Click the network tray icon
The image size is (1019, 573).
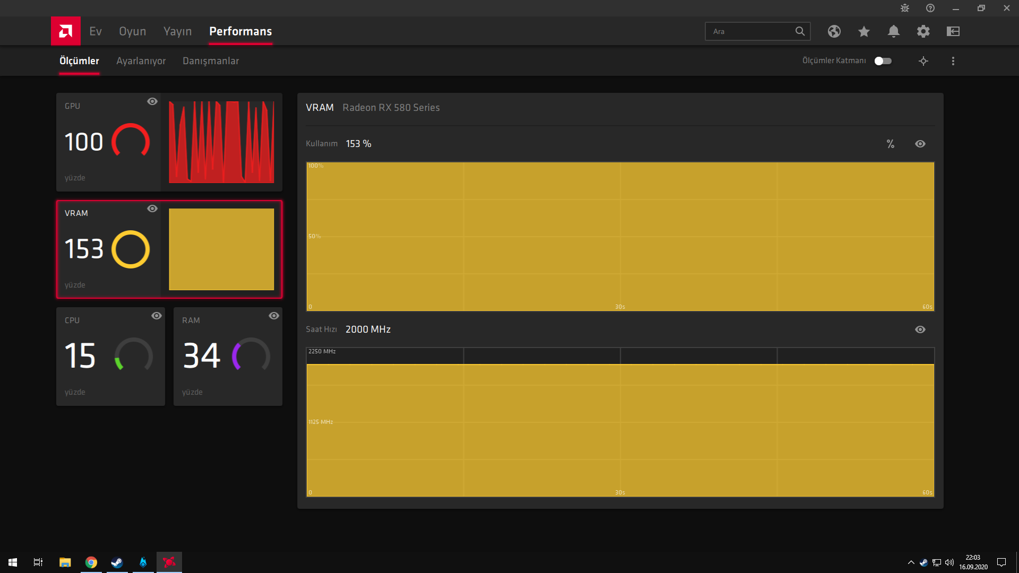tap(937, 562)
